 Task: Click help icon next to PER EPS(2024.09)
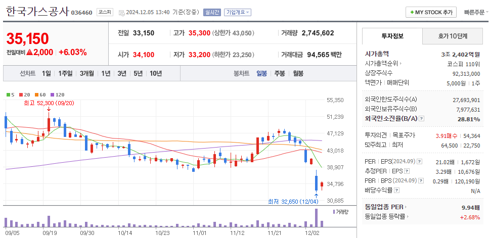[x=419, y=162]
